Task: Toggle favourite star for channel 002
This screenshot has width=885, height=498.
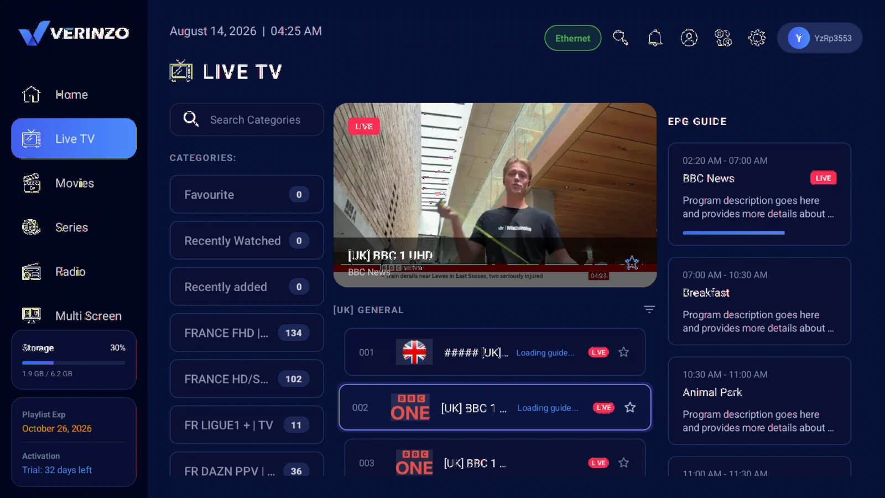Action: pyautogui.click(x=630, y=407)
